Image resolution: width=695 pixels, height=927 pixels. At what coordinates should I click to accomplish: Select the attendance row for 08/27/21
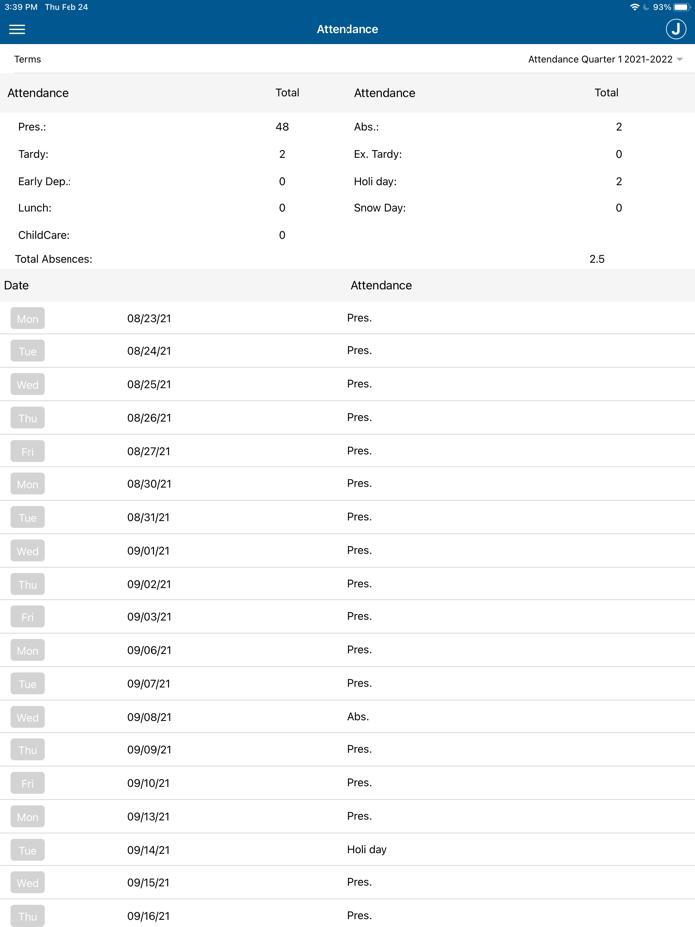[x=347, y=450]
